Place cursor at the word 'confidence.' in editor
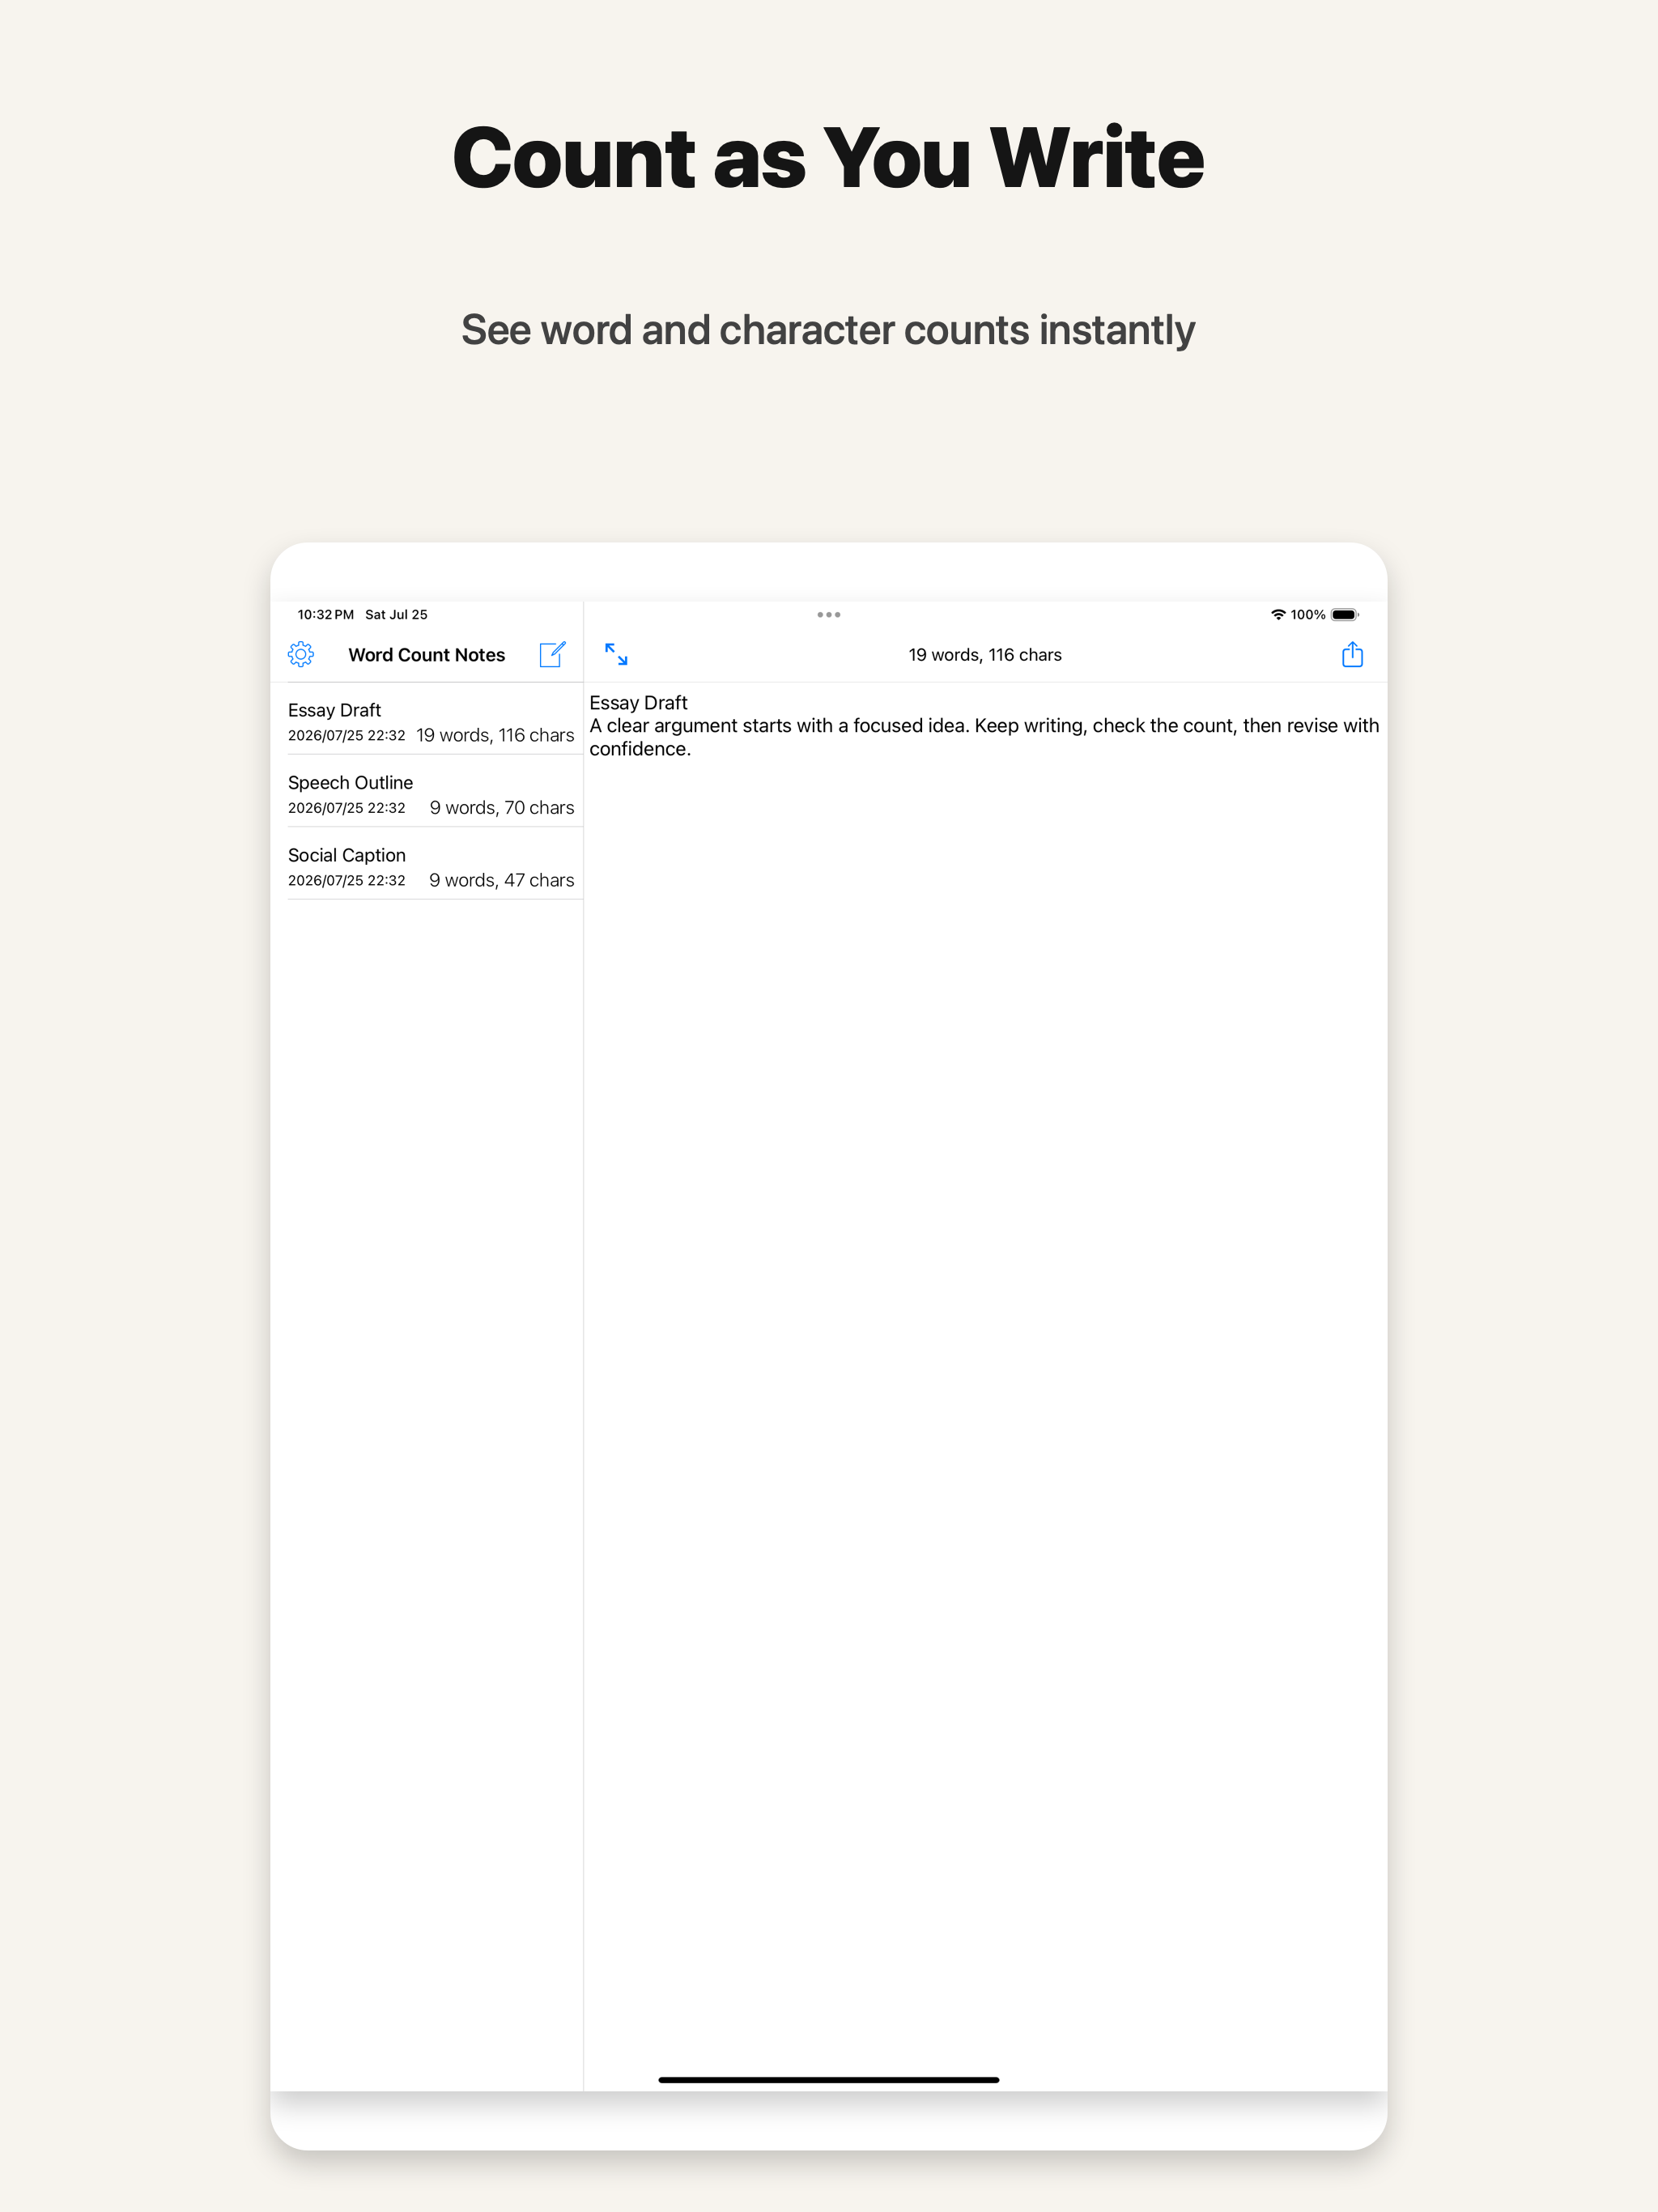Image resolution: width=1658 pixels, height=2212 pixels. [x=640, y=749]
